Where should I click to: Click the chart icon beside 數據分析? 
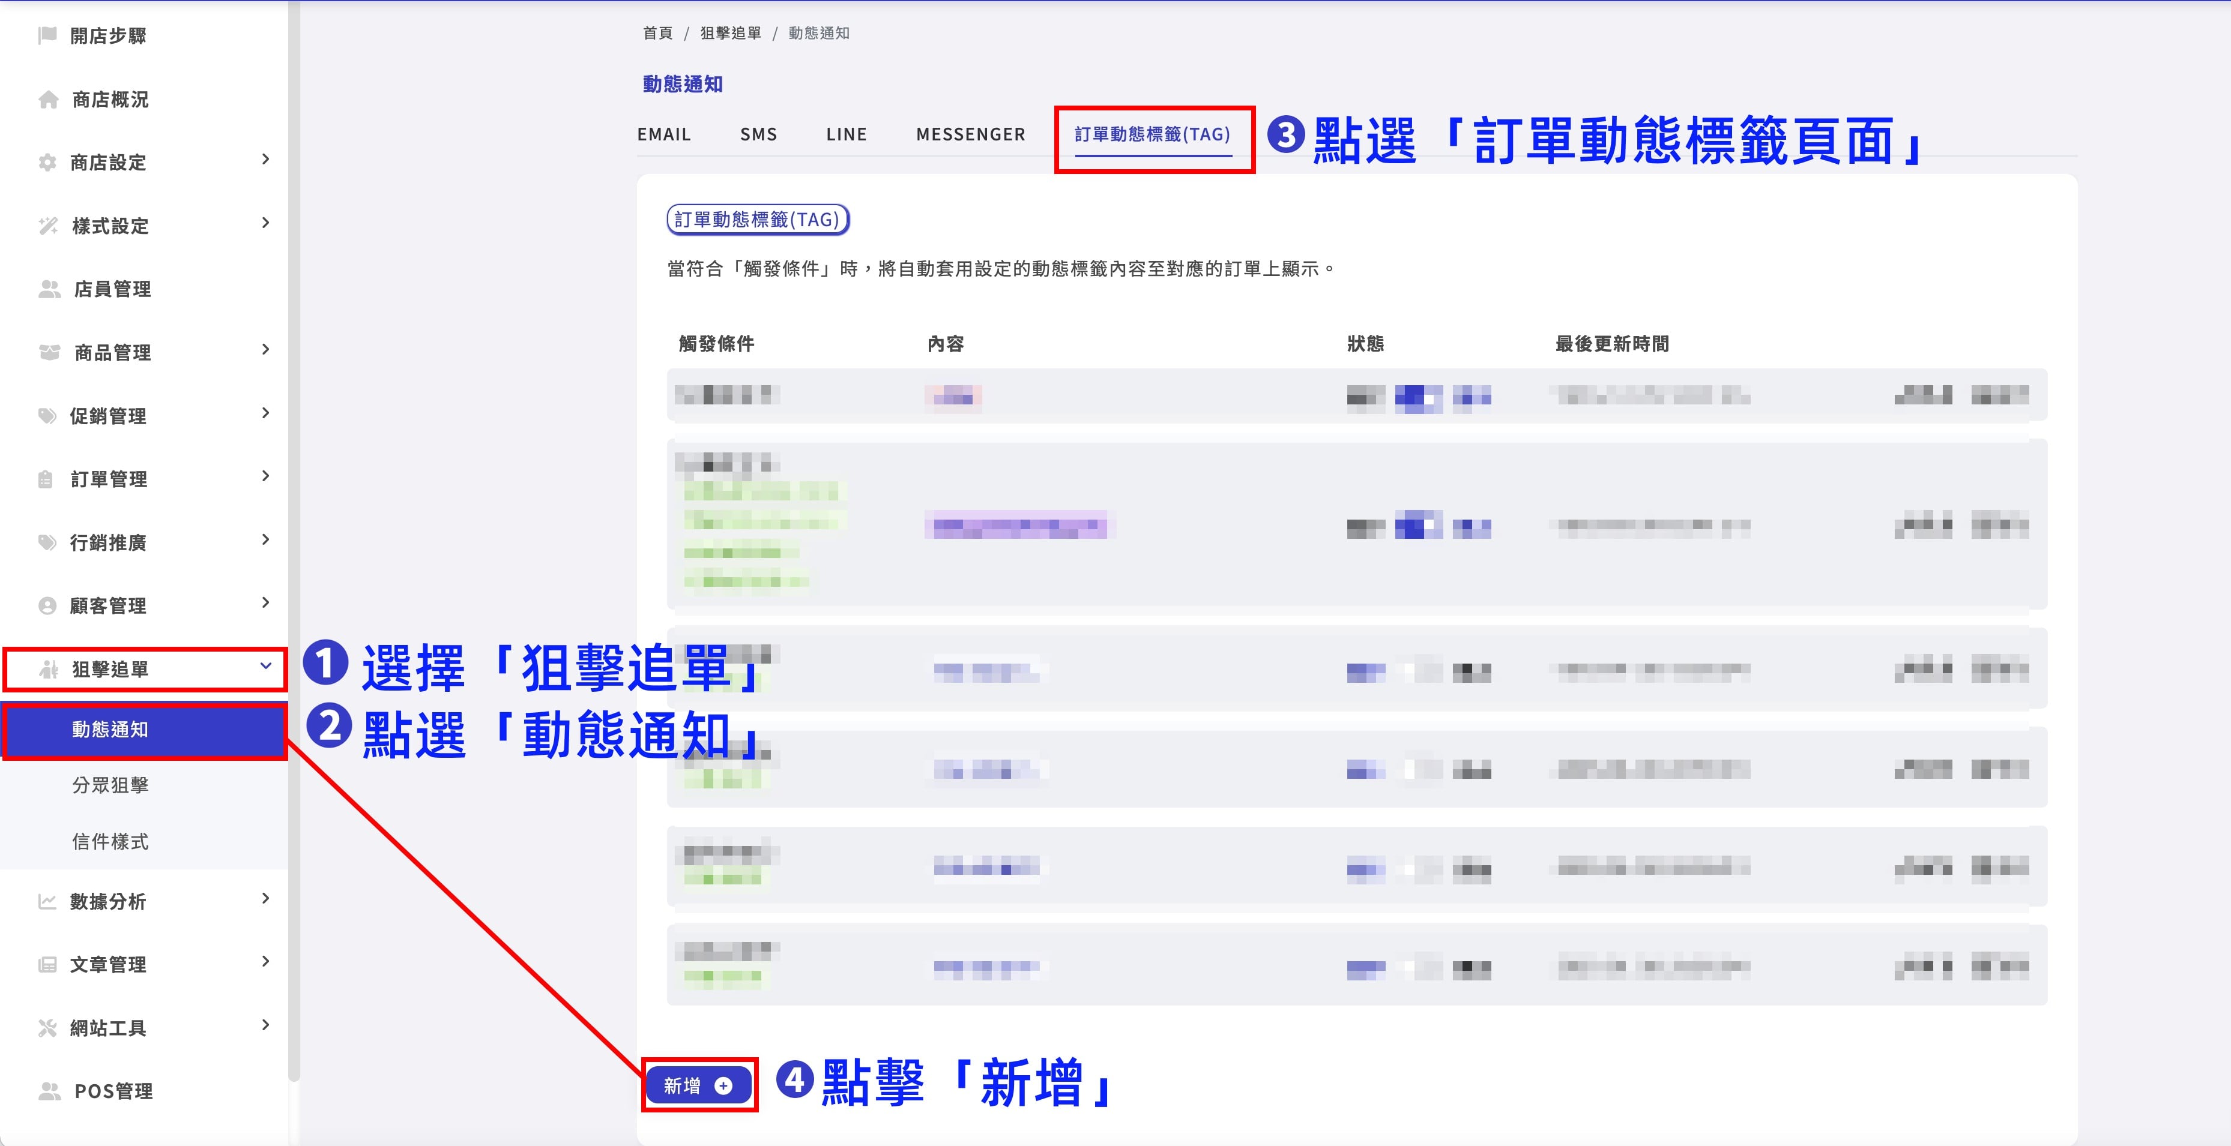(47, 901)
